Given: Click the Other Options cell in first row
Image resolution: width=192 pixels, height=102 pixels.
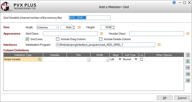Looking at the screenshot, I should 164,59.
